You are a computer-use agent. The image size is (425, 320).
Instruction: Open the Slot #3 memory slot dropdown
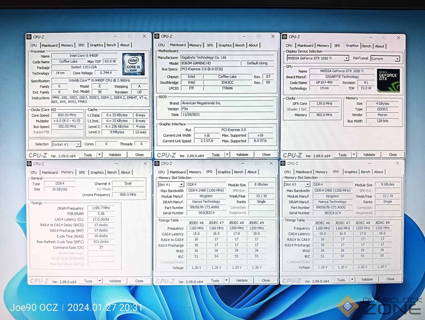(x=307, y=184)
